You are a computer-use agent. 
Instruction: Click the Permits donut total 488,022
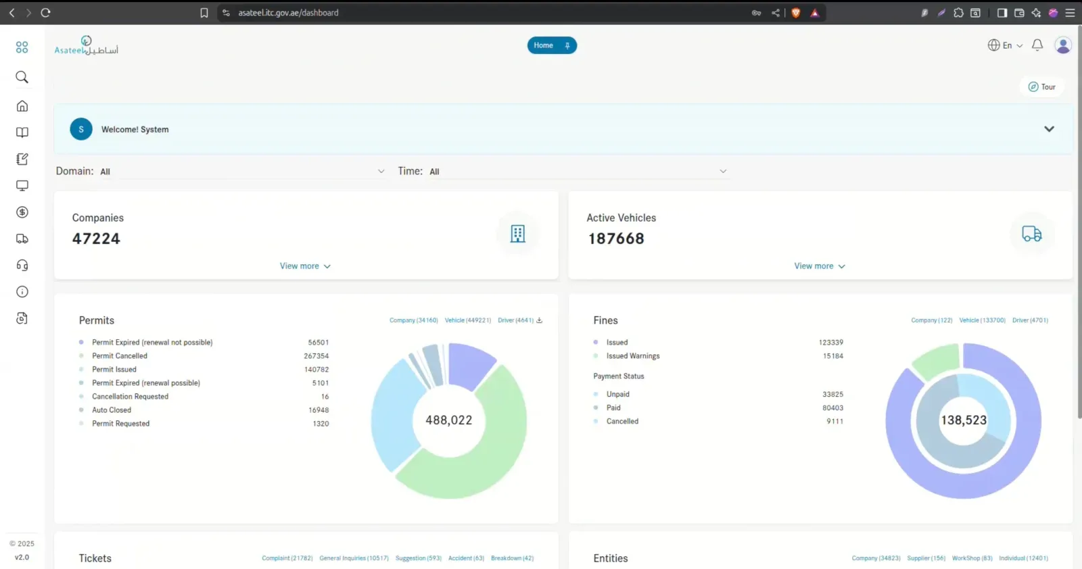449,420
